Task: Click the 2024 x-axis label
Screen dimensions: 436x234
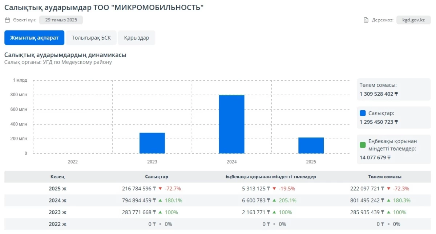Action: pos(231,162)
